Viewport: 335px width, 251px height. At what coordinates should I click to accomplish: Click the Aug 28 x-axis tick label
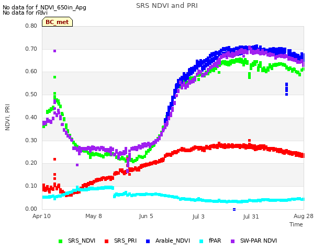(x=304, y=216)
